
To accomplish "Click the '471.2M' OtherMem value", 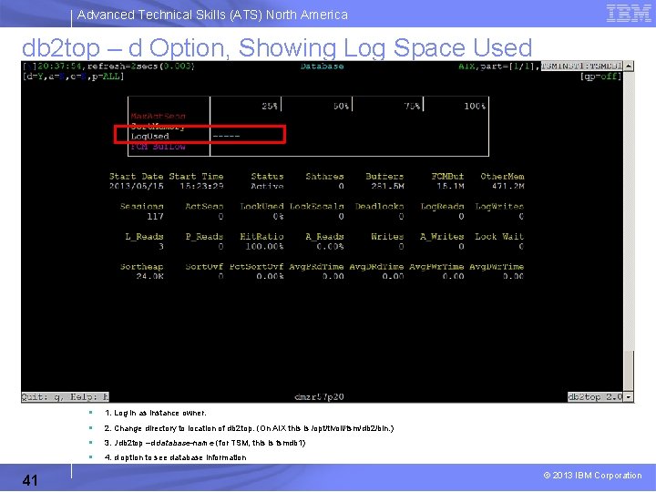I will click(x=507, y=186).
